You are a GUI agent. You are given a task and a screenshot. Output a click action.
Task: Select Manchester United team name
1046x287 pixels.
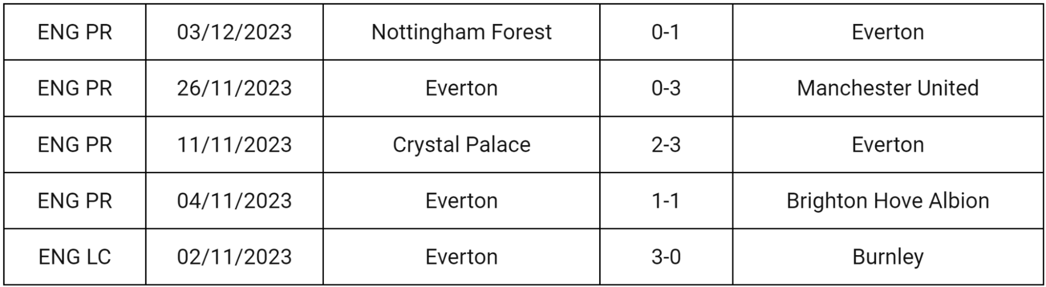[887, 88]
